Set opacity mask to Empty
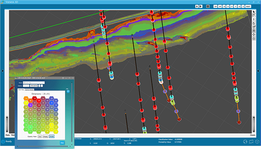 pos(45,136)
